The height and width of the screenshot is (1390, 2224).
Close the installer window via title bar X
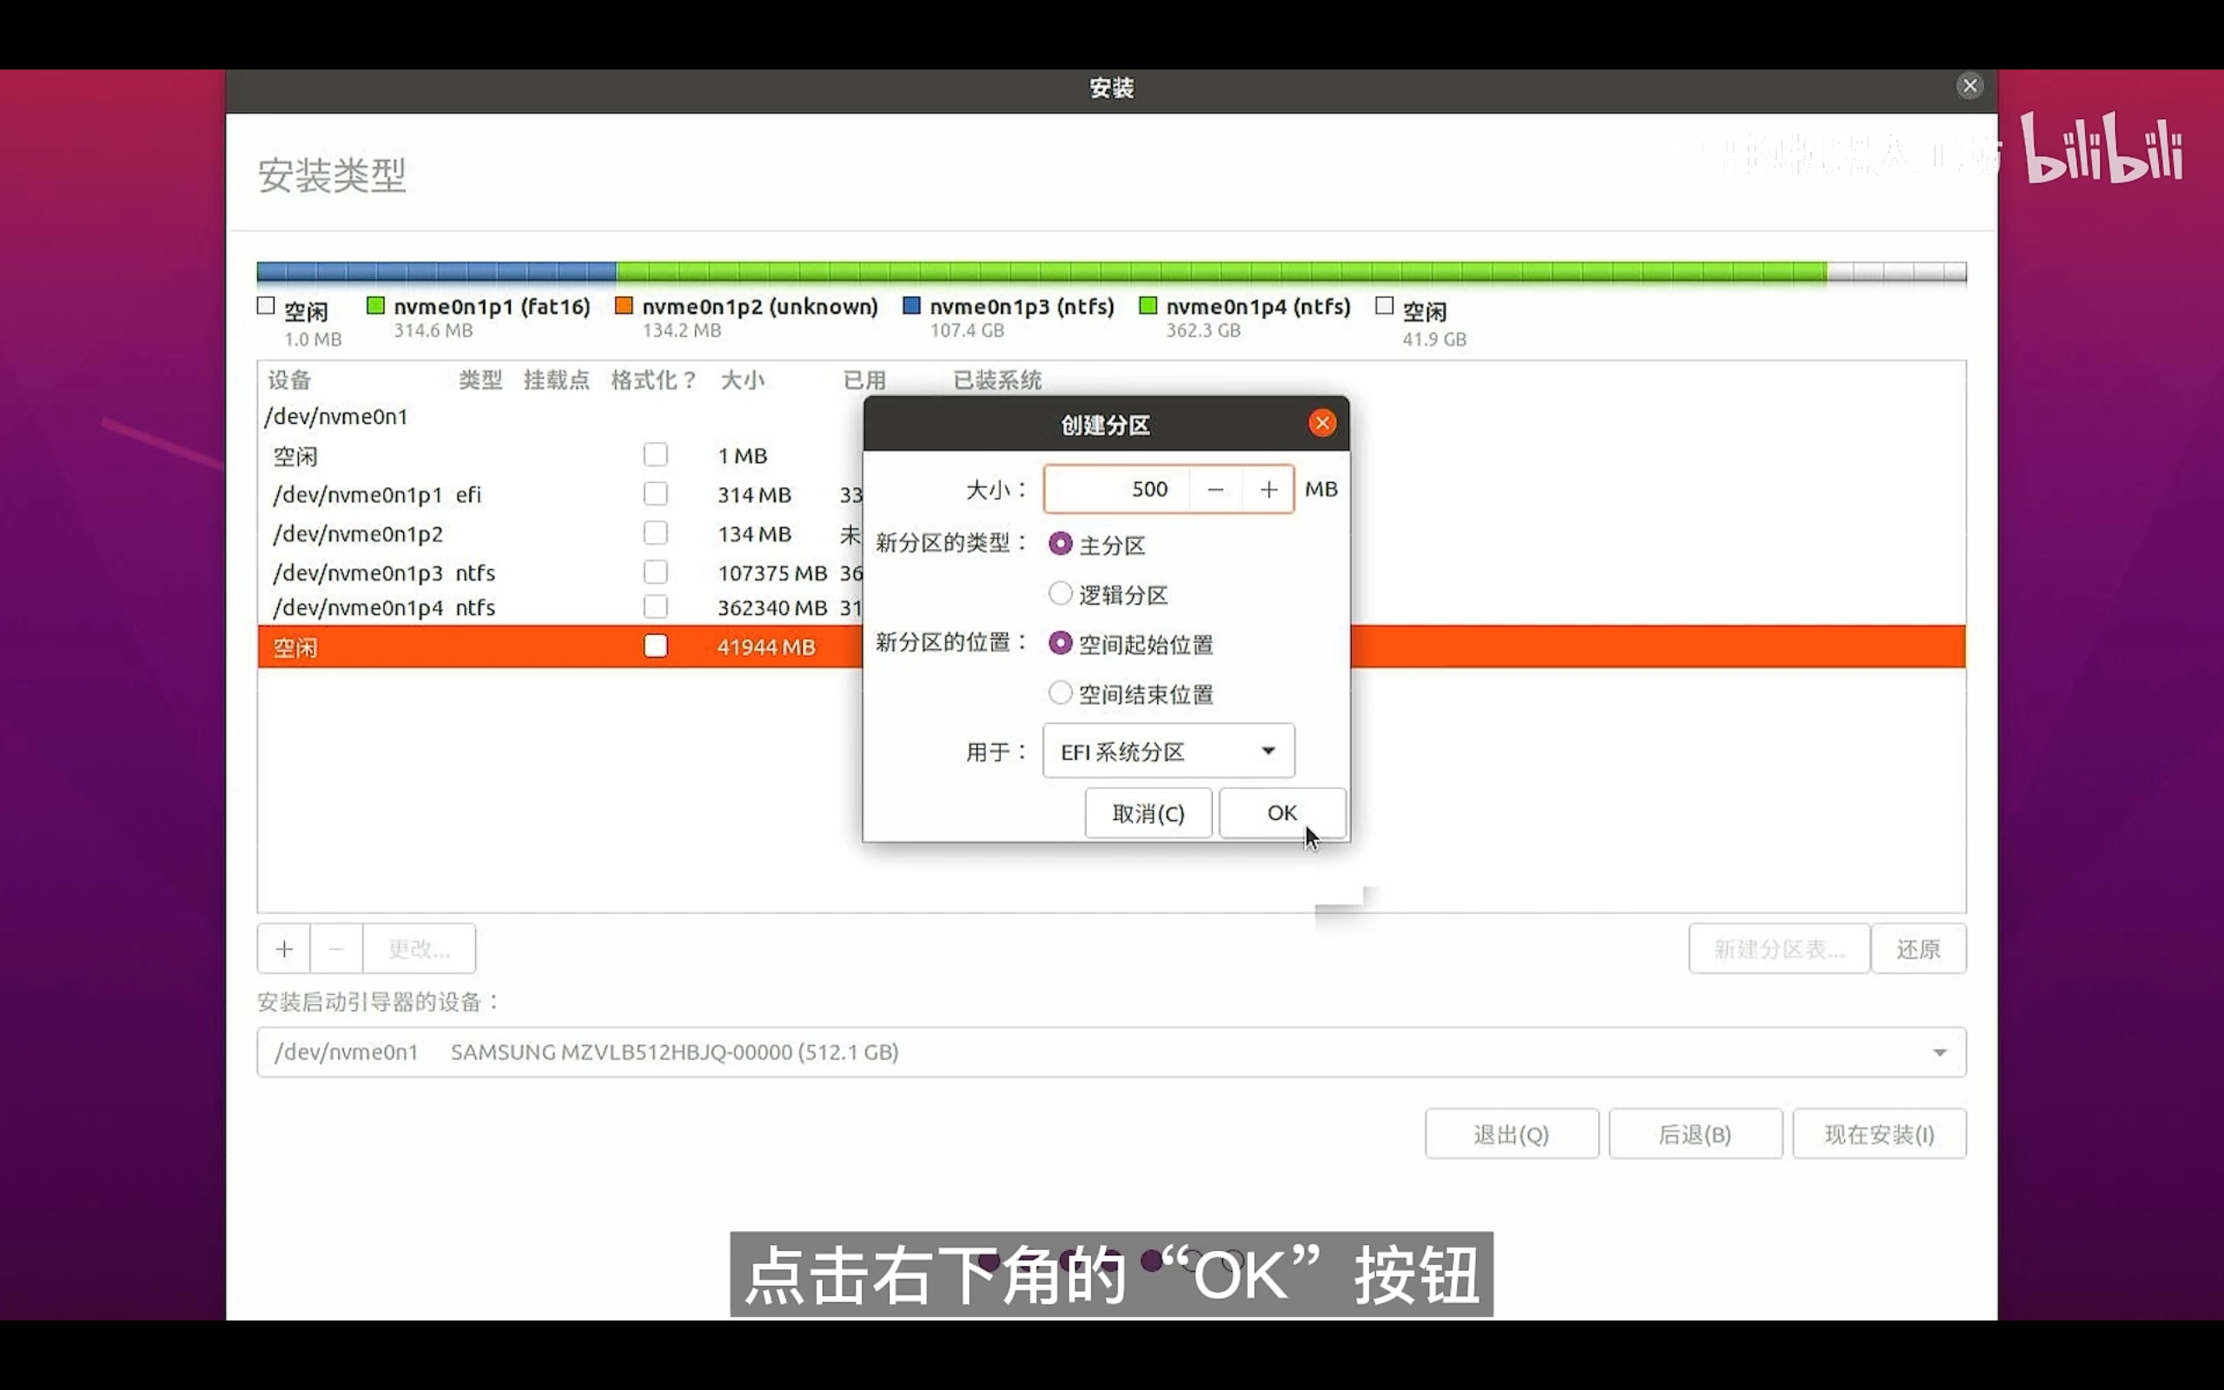click(x=1969, y=86)
